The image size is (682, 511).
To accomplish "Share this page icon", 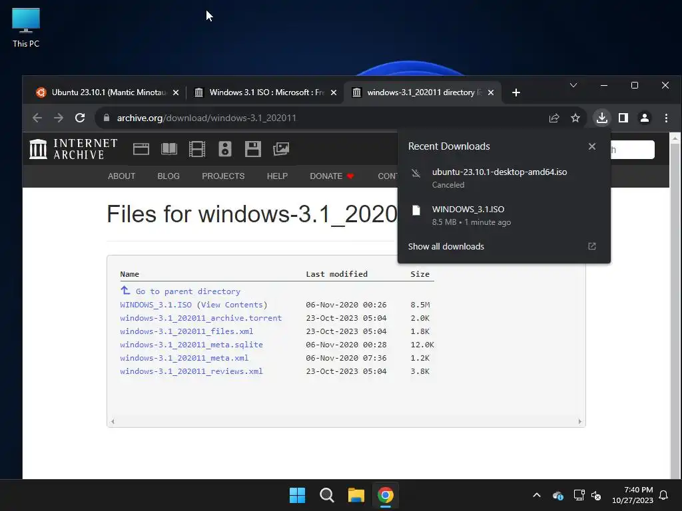I will [x=553, y=118].
